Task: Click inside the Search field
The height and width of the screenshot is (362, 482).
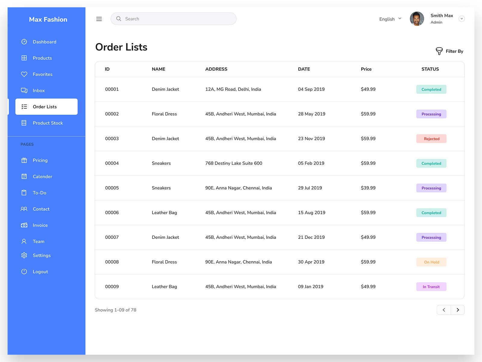Action: tap(173, 19)
